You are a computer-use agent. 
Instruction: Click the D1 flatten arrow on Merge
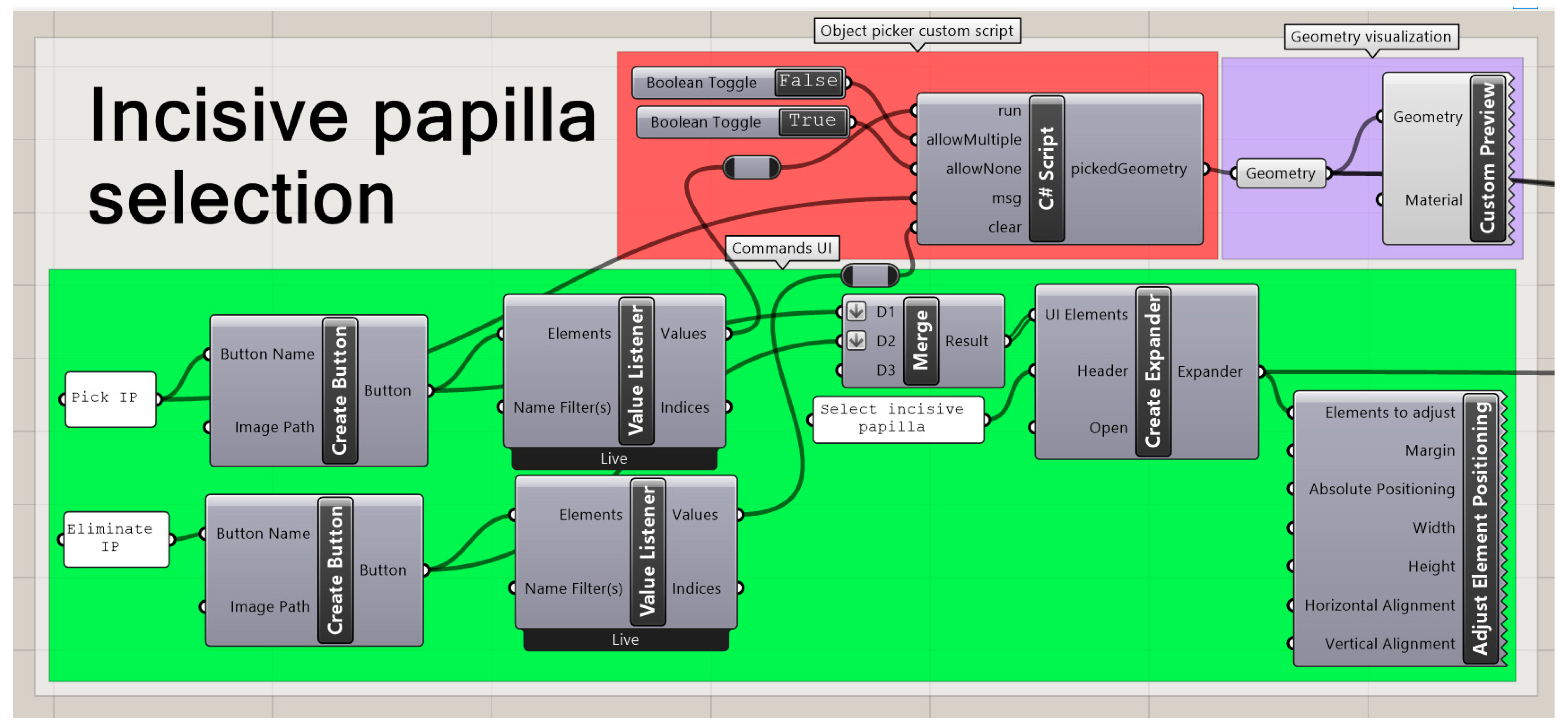coord(856,312)
